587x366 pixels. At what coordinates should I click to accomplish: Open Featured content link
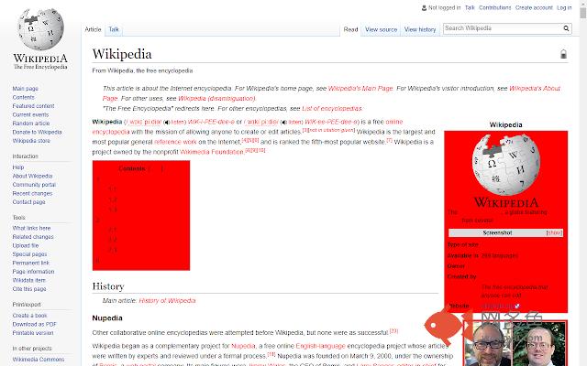(x=33, y=106)
